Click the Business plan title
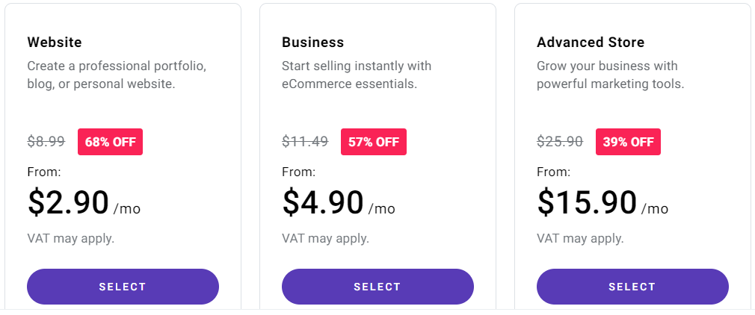Viewport: 755px width, 315px height. tap(312, 42)
